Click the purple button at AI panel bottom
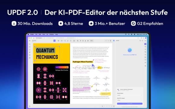This screenshot has height=109, width=175. pyautogui.click(x=130, y=104)
